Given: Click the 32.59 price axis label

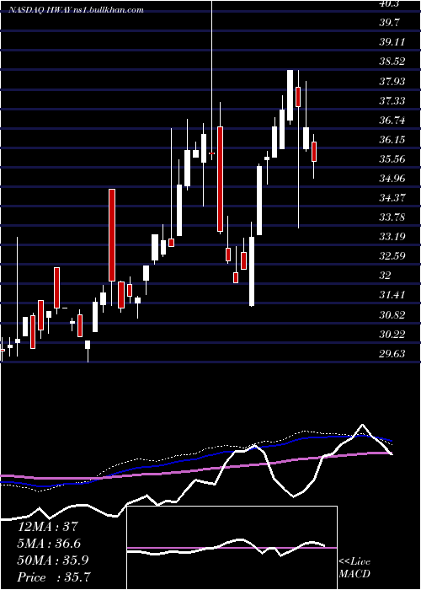Looking at the screenshot, I should pyautogui.click(x=392, y=256).
